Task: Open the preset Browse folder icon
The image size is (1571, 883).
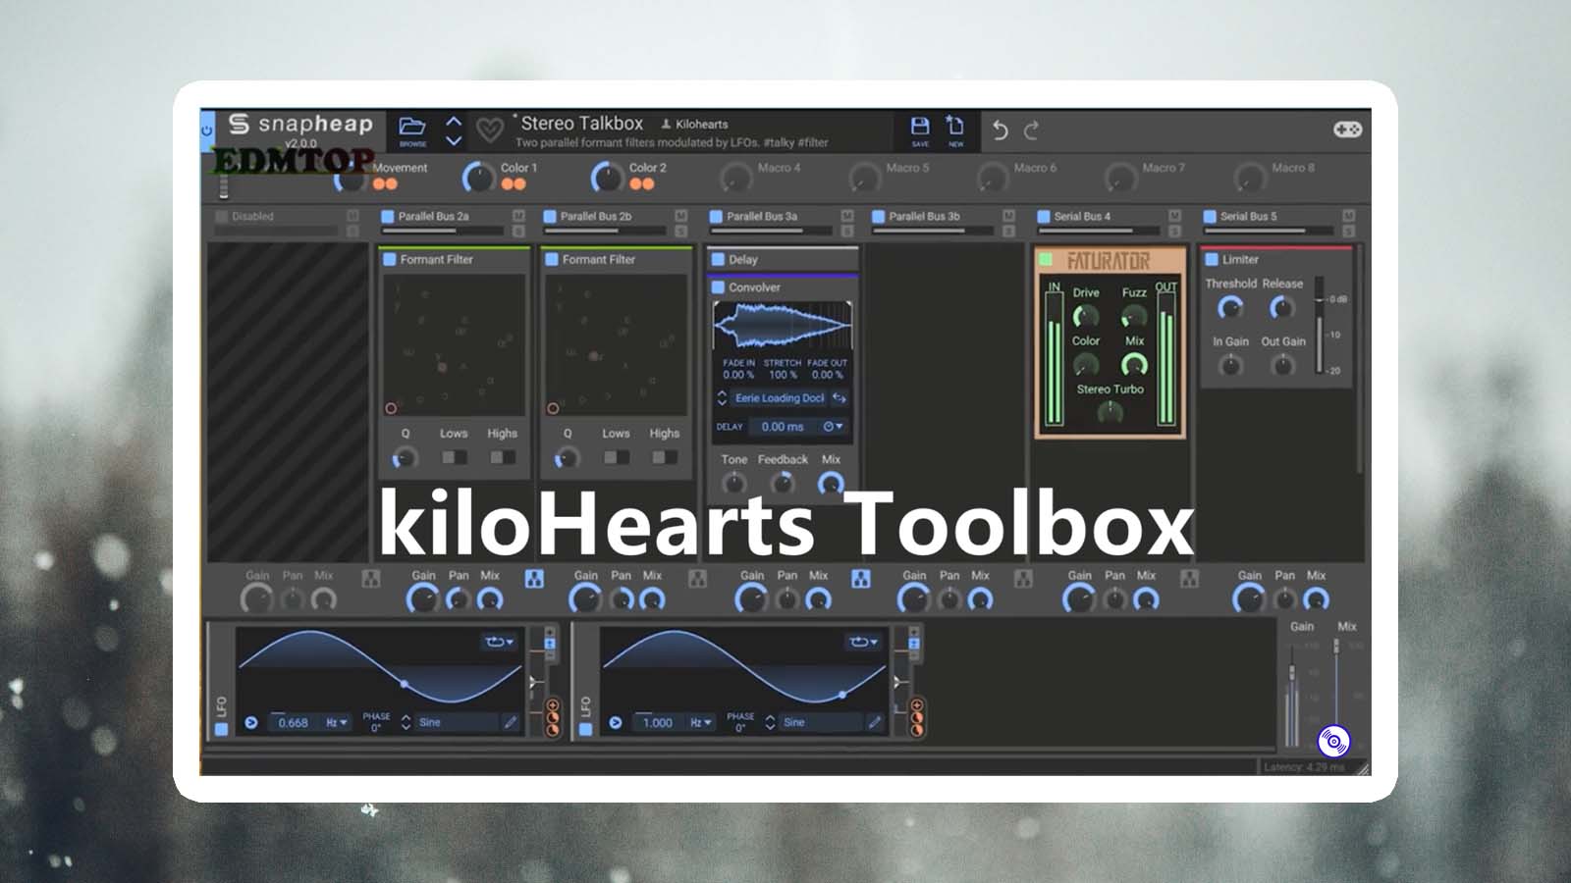Action: [x=412, y=127]
